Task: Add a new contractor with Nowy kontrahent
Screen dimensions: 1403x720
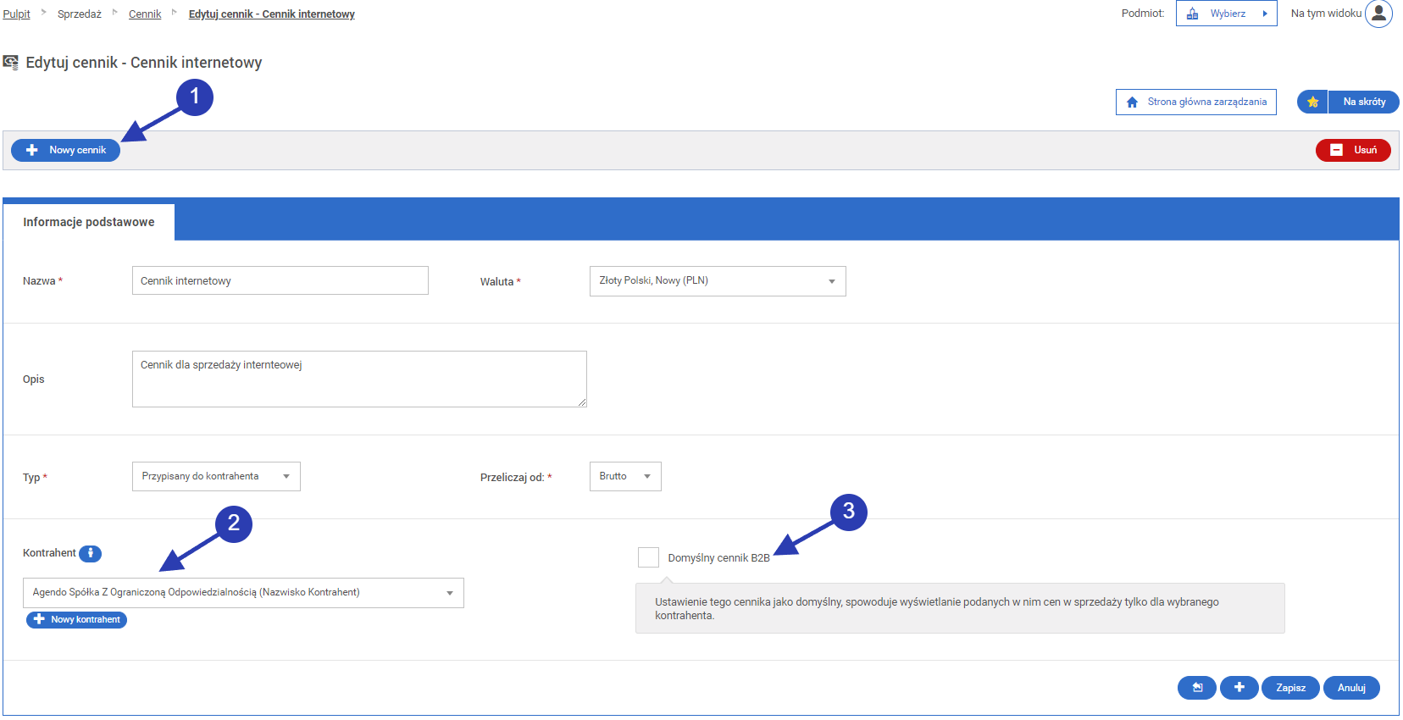Action: tap(77, 620)
